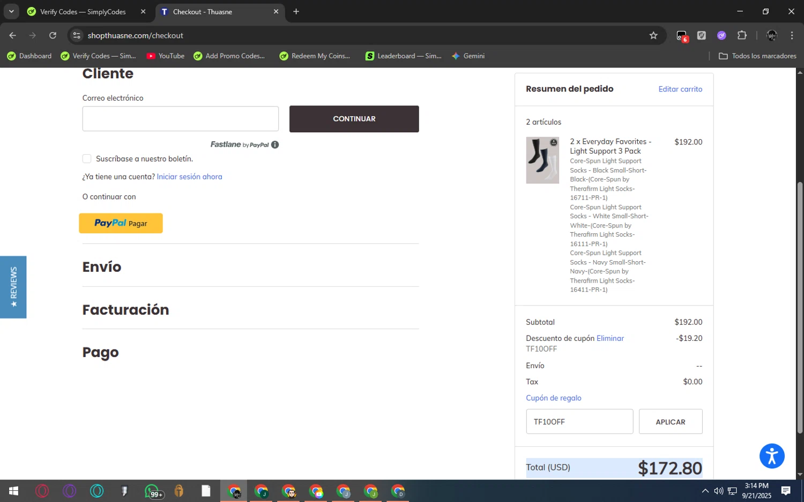Open the purple Opera taskbar icon
Viewport: 804px width, 502px height.
pos(69,491)
